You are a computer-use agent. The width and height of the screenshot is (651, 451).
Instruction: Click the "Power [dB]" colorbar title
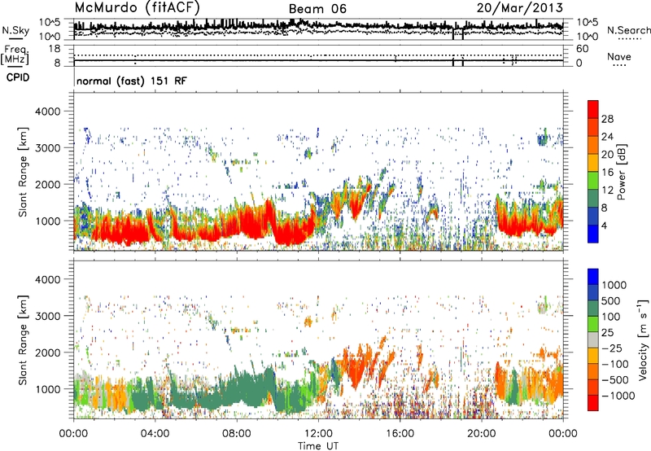coord(622,172)
